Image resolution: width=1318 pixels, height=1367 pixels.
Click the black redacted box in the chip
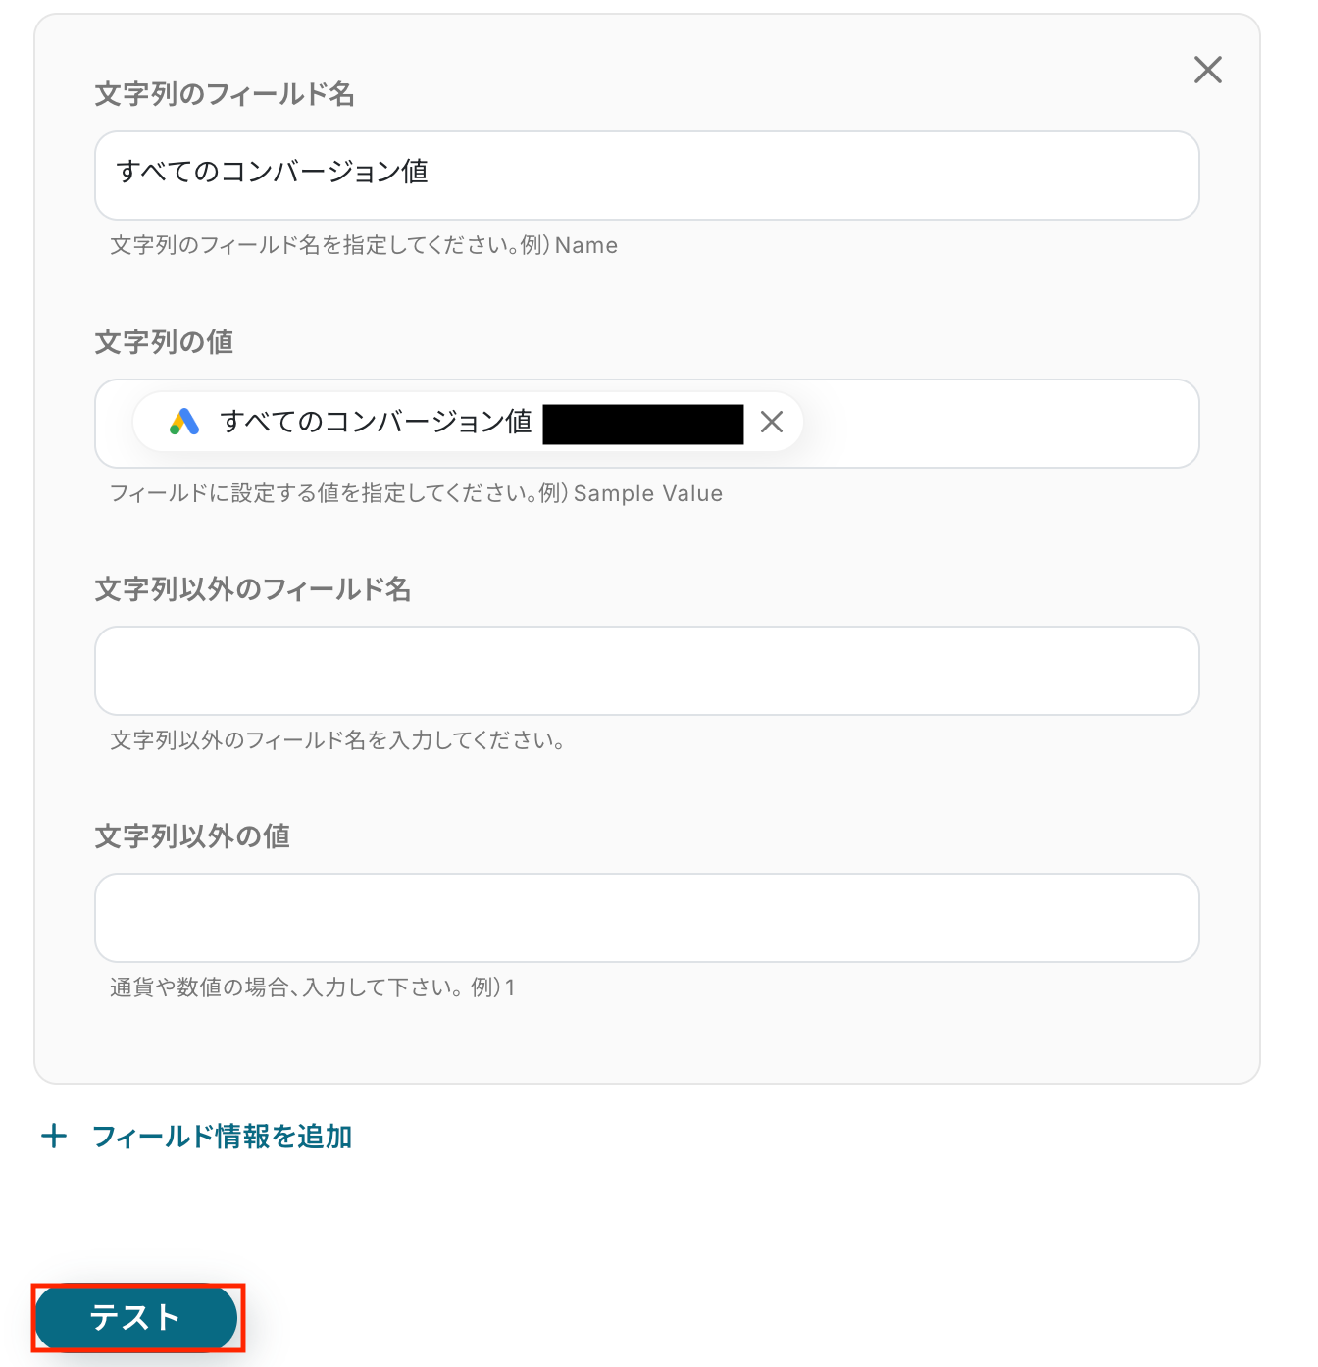(x=642, y=424)
